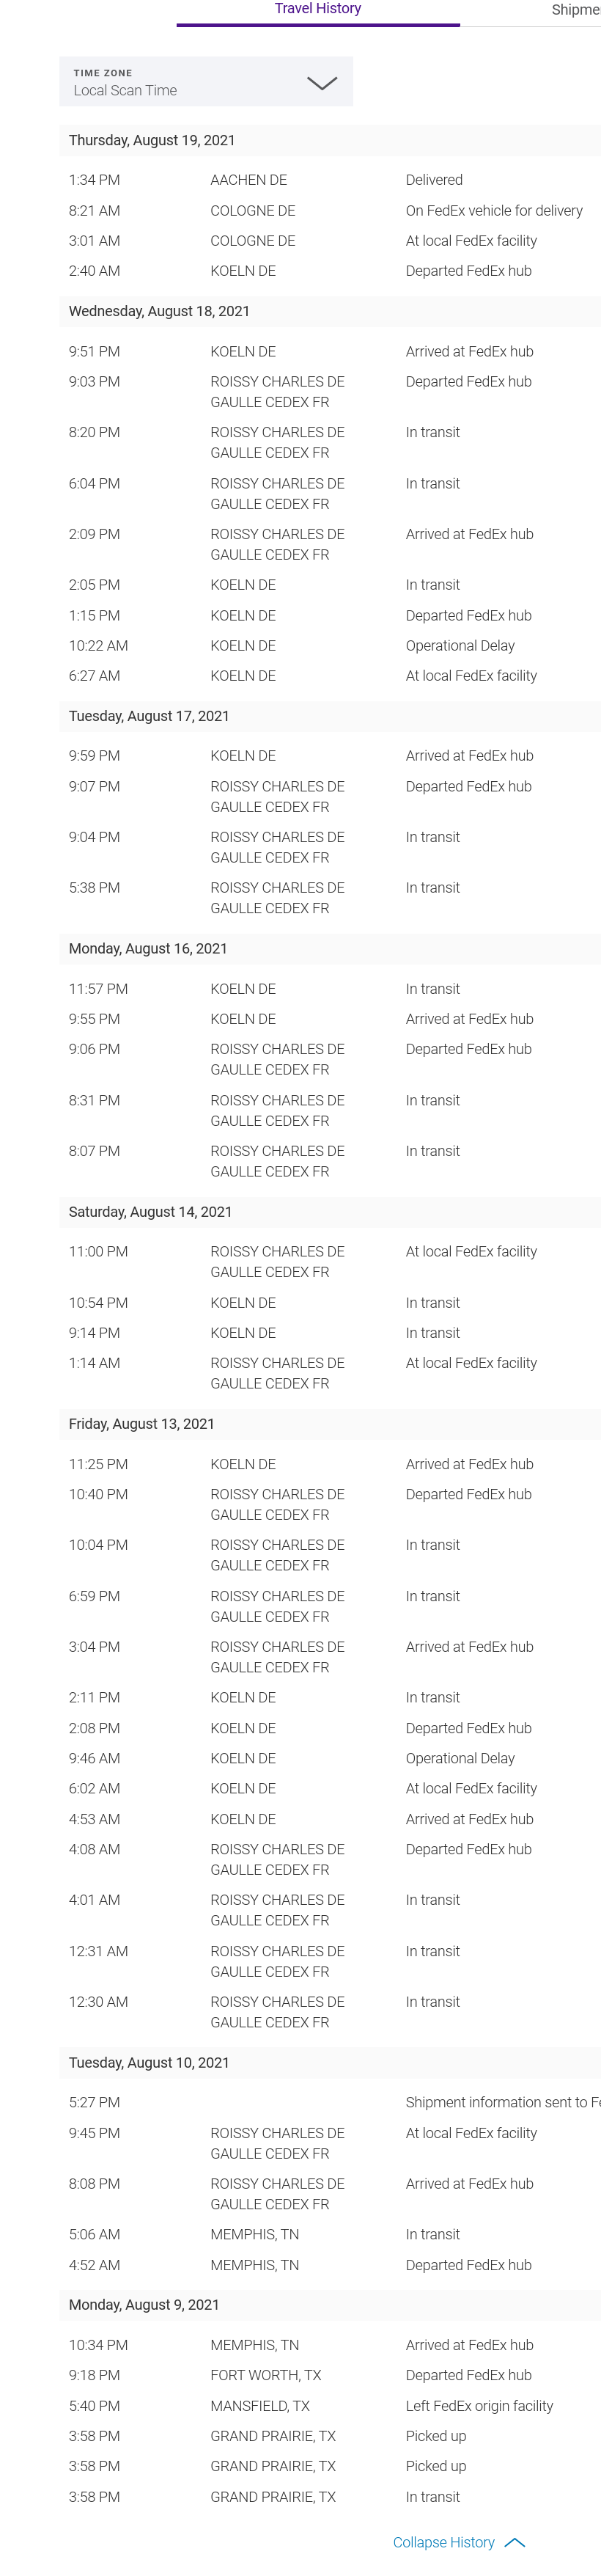Select the On FedEx vehicle for delivery status
The width and height of the screenshot is (601, 2576).
click(494, 211)
